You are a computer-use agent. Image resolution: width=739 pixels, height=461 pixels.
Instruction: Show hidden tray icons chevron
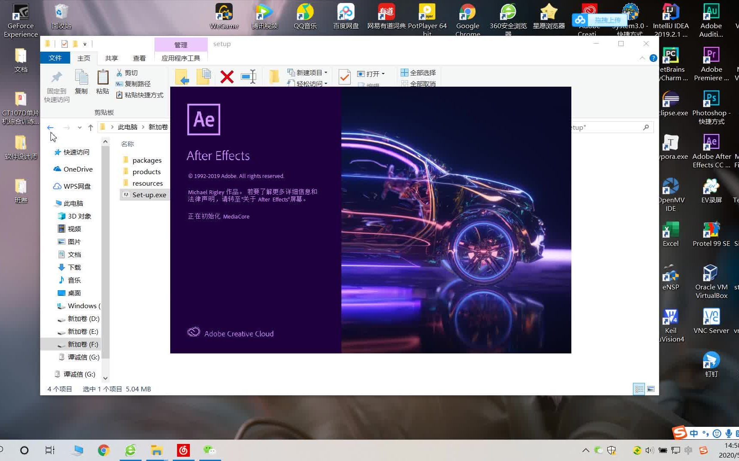tap(586, 450)
